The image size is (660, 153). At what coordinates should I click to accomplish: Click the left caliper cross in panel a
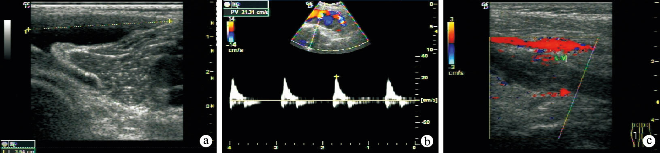(x=28, y=30)
